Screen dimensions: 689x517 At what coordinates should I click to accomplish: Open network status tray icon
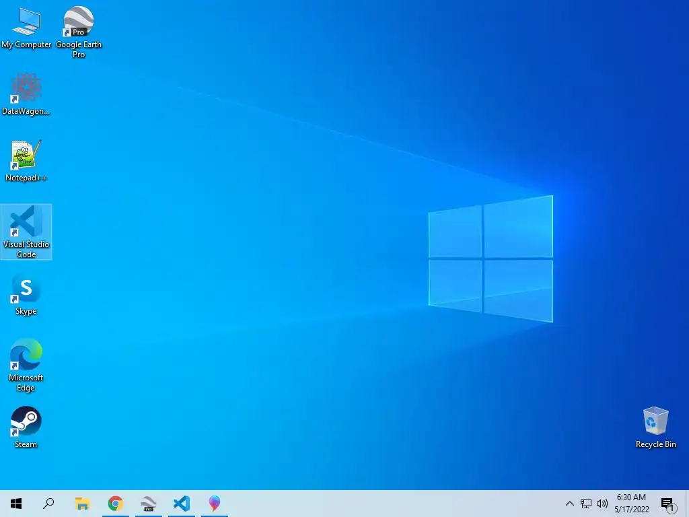pos(586,504)
